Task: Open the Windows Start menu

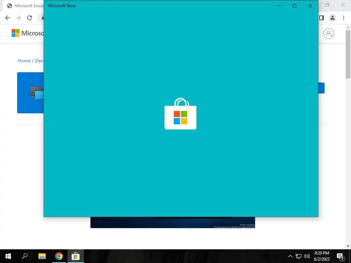Action: click(x=8, y=256)
